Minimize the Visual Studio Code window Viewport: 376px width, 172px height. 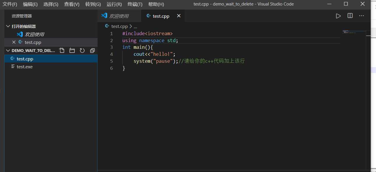(329, 4)
